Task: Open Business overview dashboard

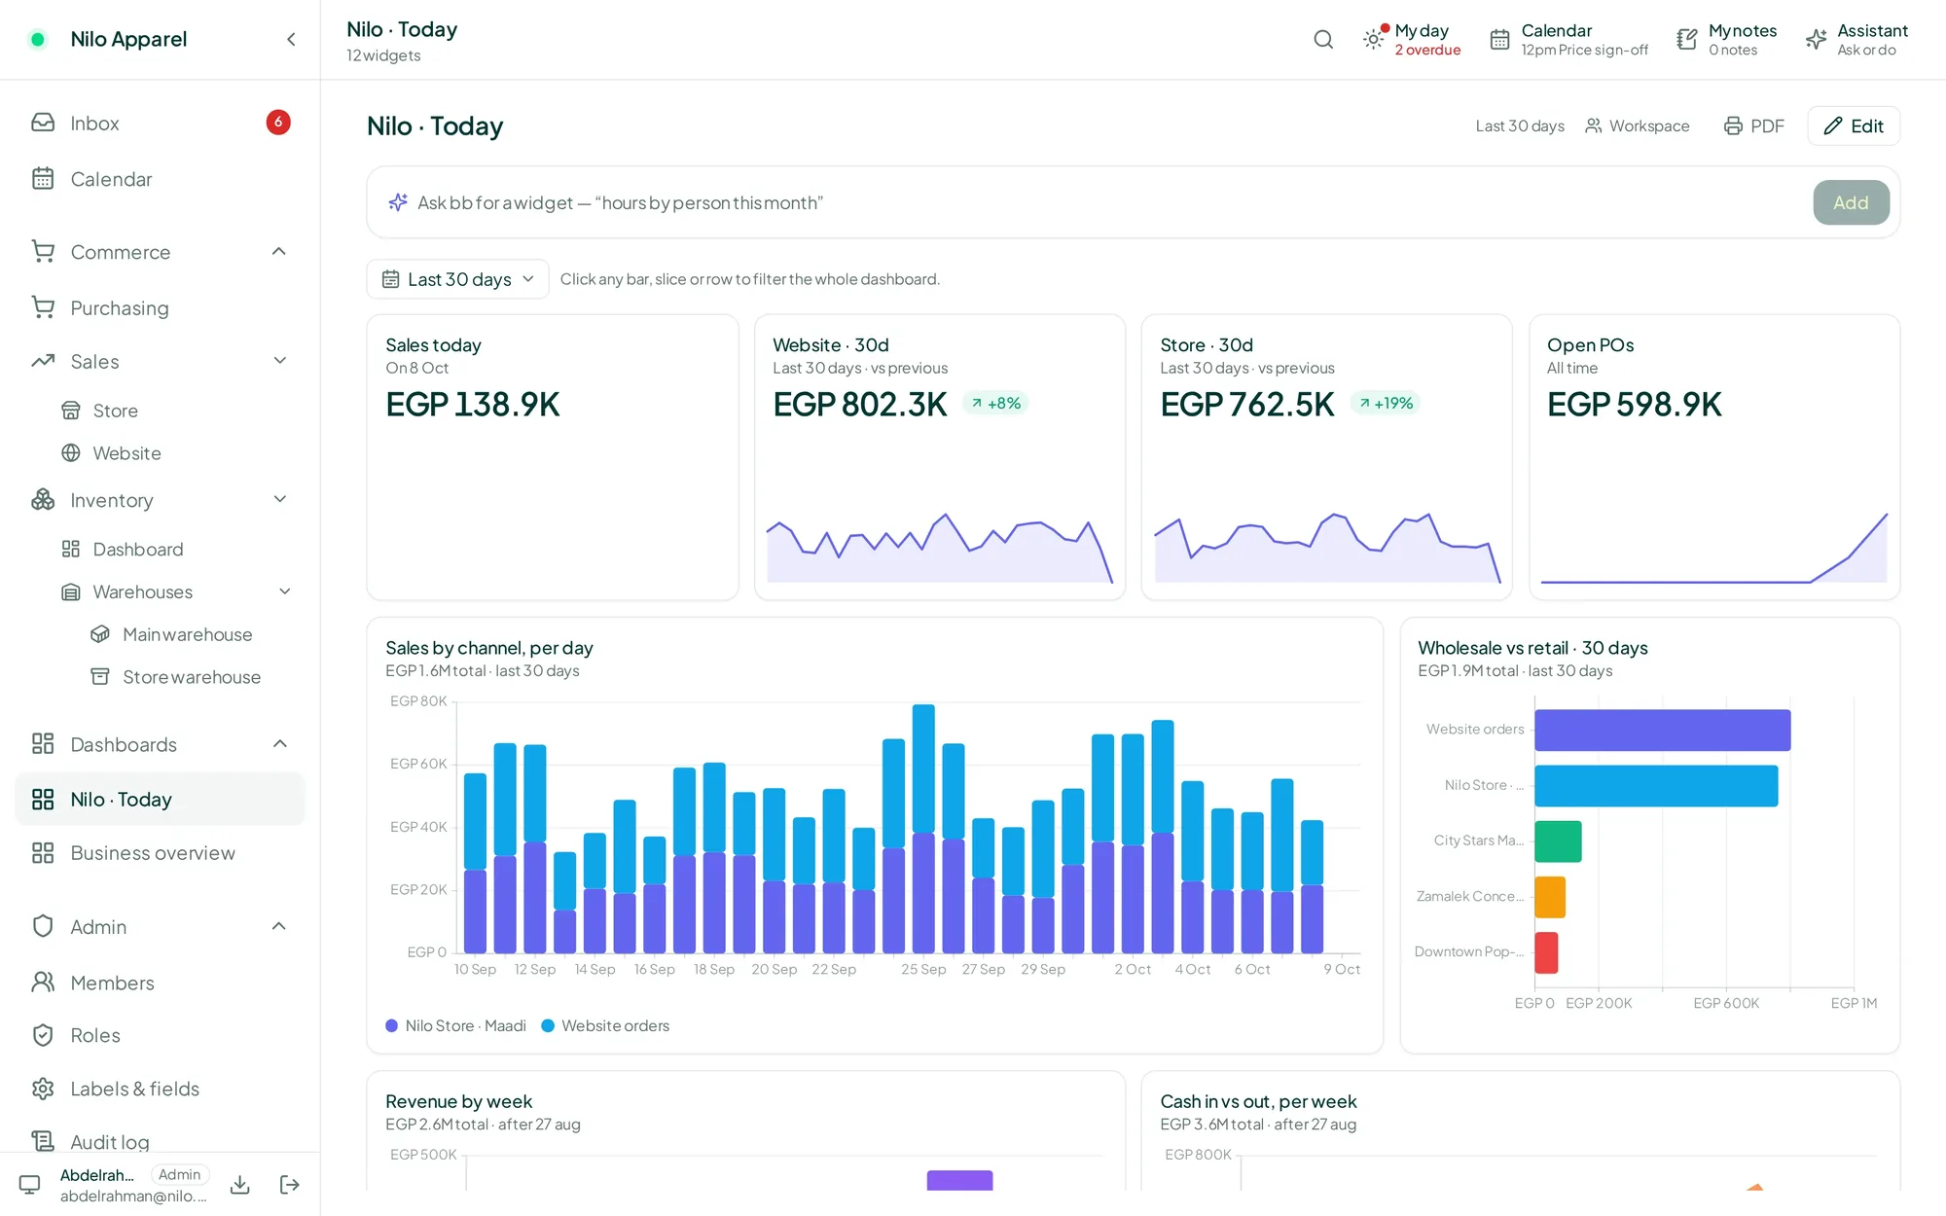Action: click(161, 852)
